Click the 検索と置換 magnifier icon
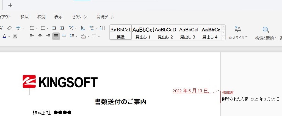The image size is (282, 116). coord(266,30)
